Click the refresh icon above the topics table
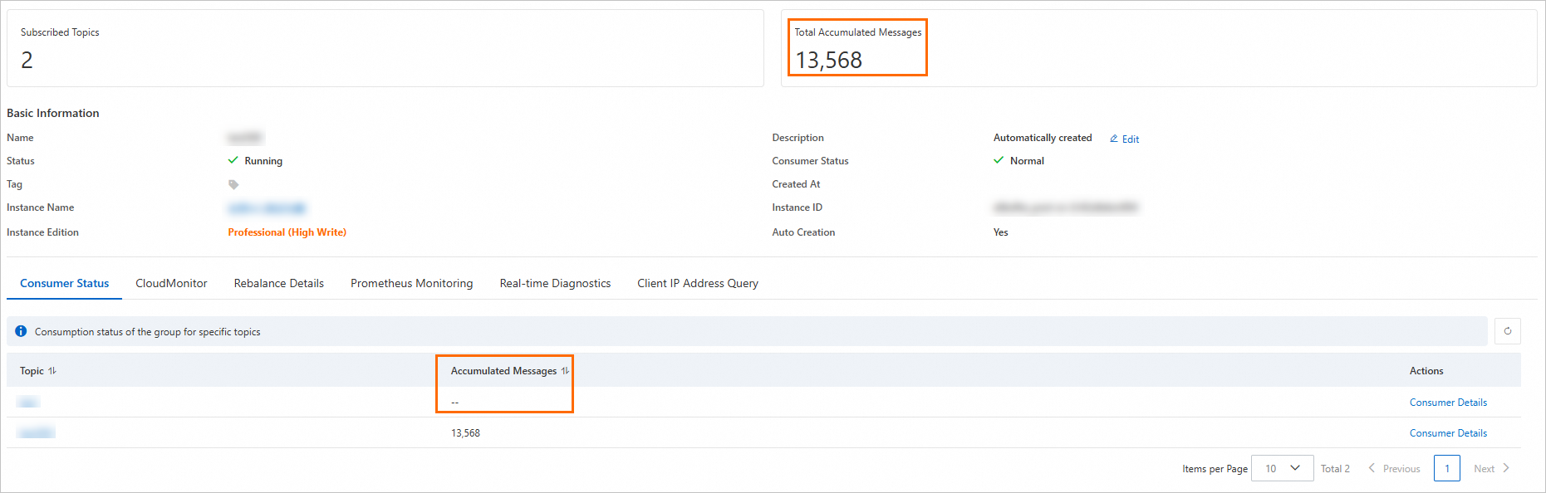Viewport: 1546px width, 493px height. pyautogui.click(x=1508, y=331)
